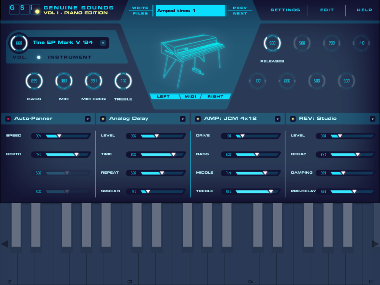This screenshot has width=380, height=285.
Task: Click the Amped tines 1 preset name field
Action: point(190,11)
